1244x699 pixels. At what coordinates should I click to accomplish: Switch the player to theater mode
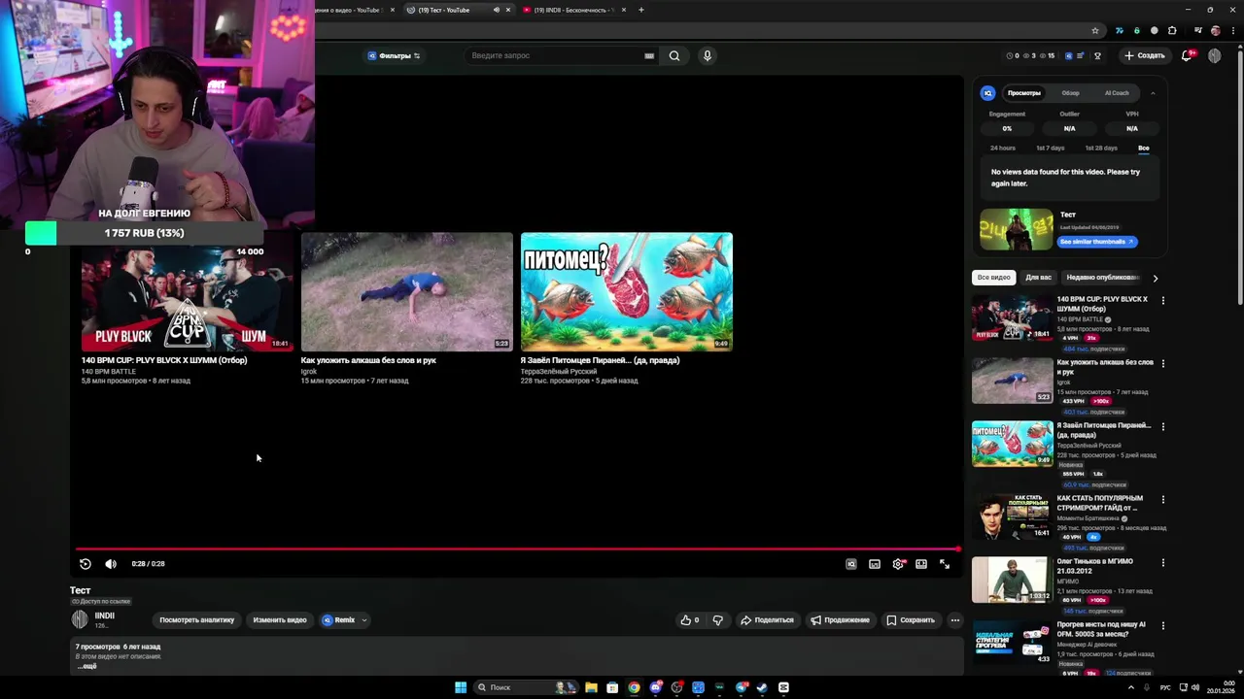click(921, 564)
